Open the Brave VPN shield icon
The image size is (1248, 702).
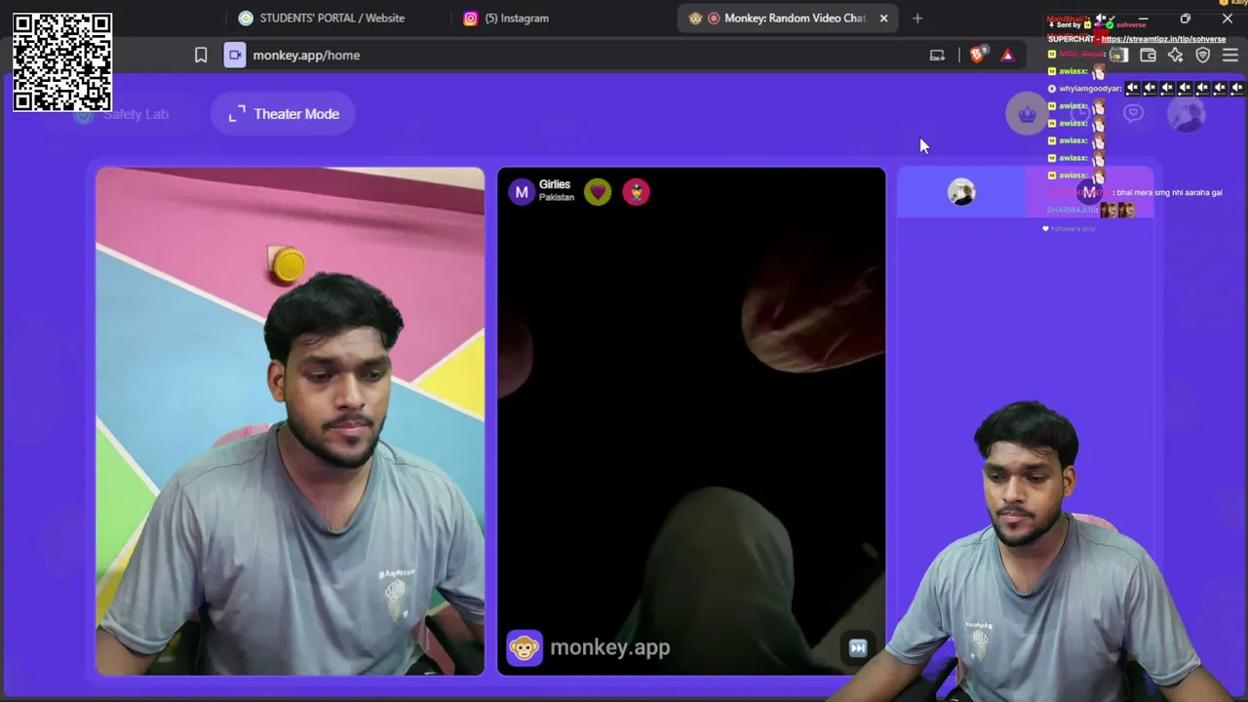click(x=1202, y=56)
